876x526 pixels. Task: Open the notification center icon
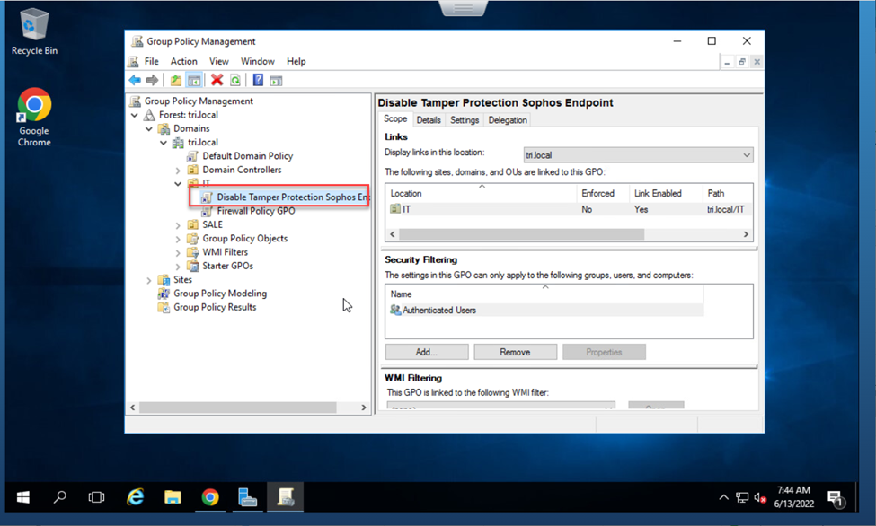[836, 497]
